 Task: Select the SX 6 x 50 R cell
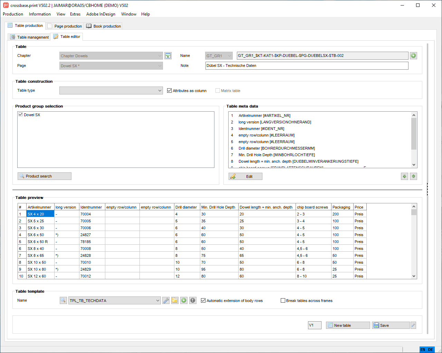pos(40,242)
